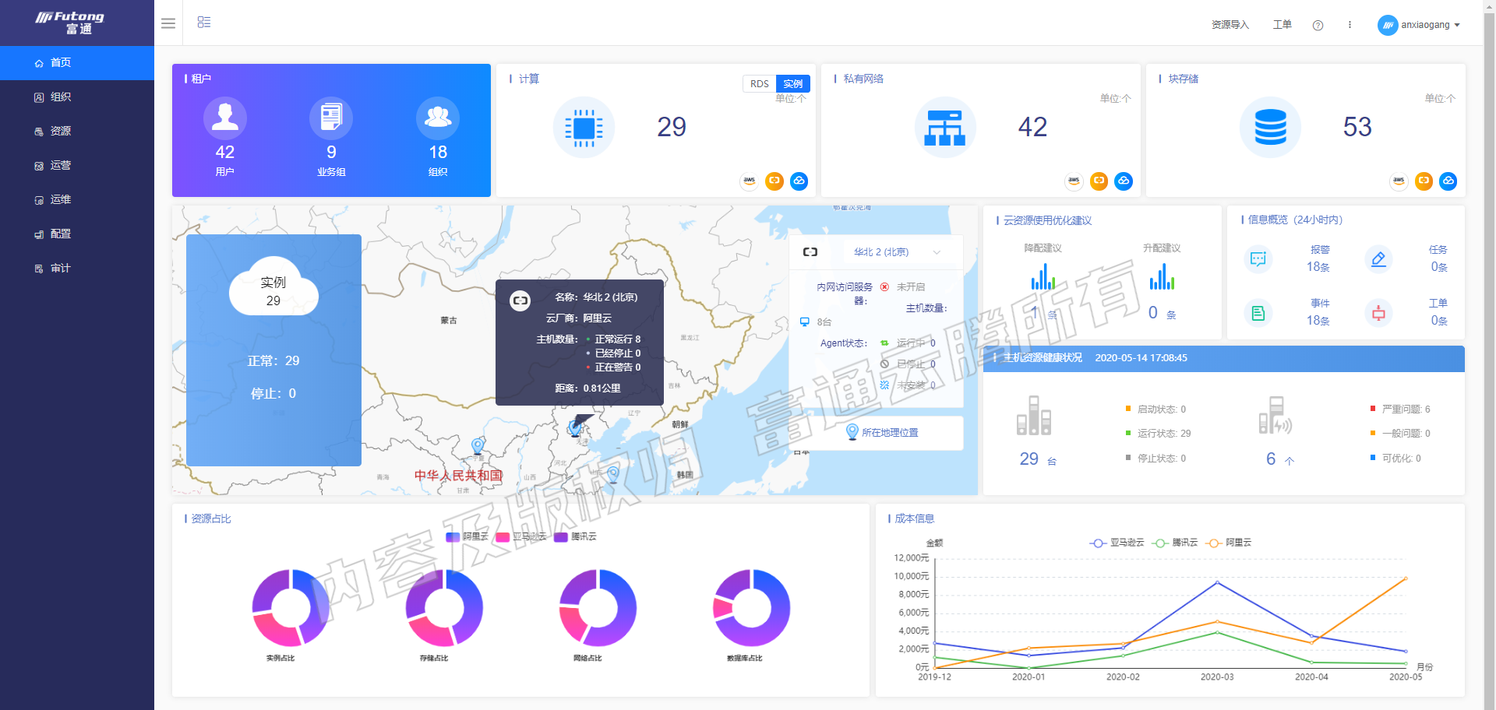Open 审计 sidebar menu
This screenshot has width=1496, height=710.
click(x=77, y=269)
